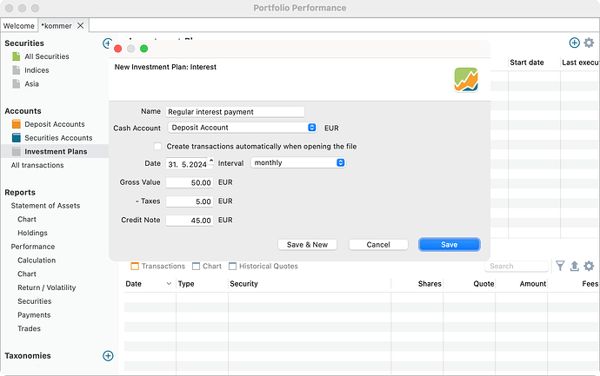600x376 pixels.
Task: Switch to the Welcome tab
Action: [x=19, y=26]
